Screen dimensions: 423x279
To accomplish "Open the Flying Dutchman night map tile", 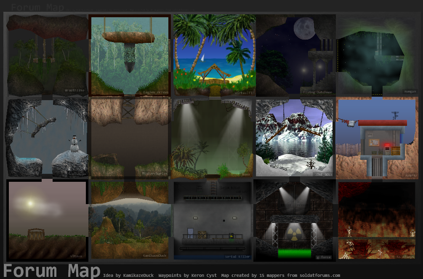I will pyautogui.click(x=295, y=55).
